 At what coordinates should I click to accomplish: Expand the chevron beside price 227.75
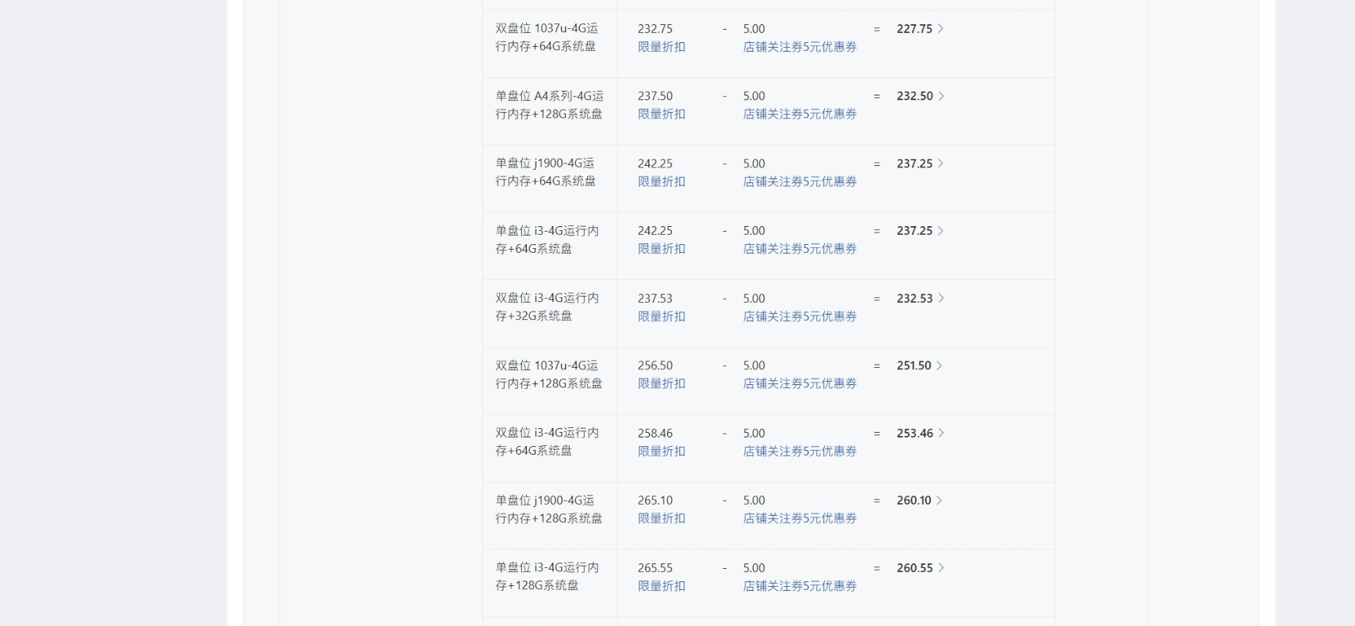tap(940, 29)
